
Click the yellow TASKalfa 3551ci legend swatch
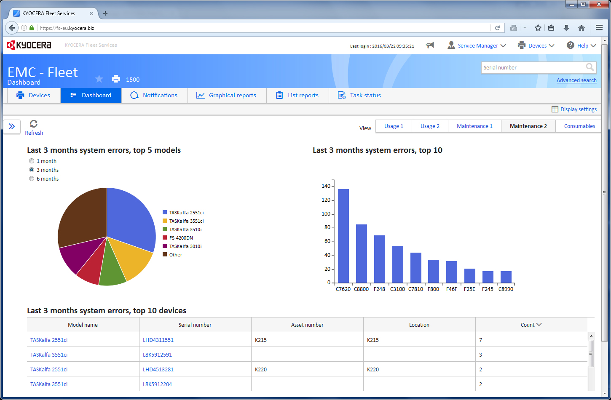tap(165, 221)
